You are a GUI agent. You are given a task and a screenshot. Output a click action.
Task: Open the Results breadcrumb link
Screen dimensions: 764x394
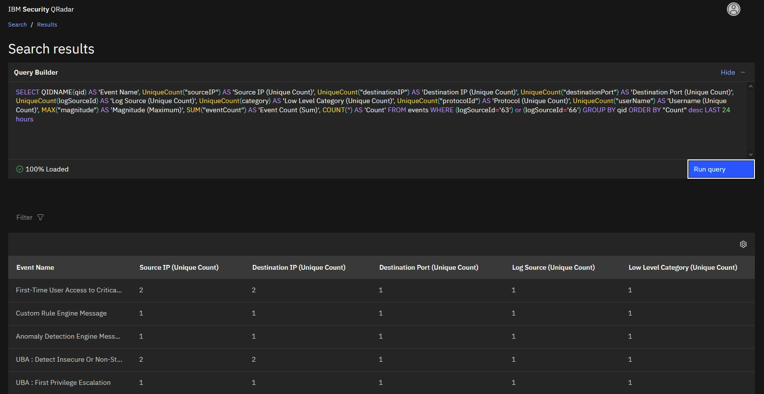coord(47,25)
